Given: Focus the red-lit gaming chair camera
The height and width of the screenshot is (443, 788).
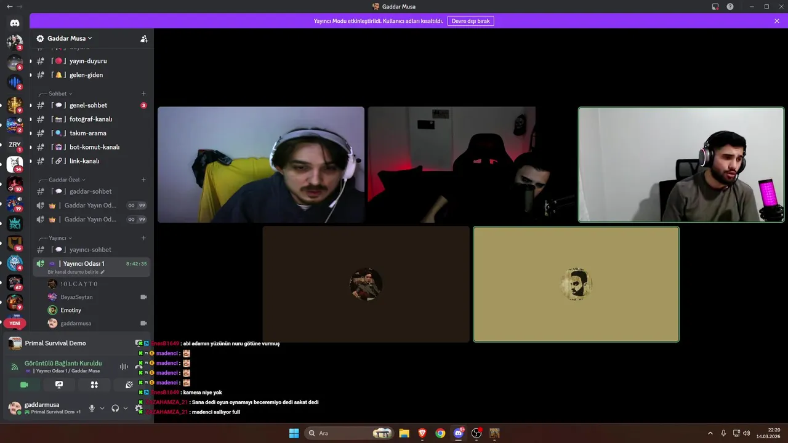Looking at the screenshot, I should [x=471, y=165].
